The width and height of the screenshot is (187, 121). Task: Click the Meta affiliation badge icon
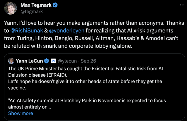[x=53, y=61]
